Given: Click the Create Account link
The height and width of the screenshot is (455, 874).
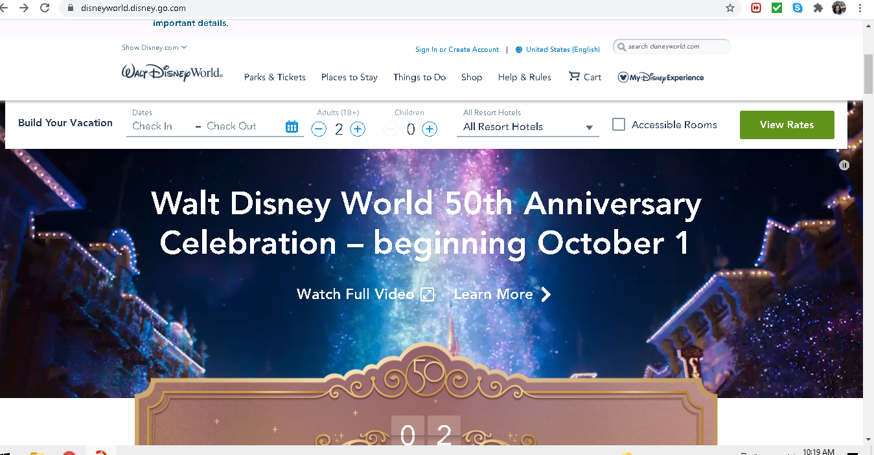Looking at the screenshot, I should [474, 50].
